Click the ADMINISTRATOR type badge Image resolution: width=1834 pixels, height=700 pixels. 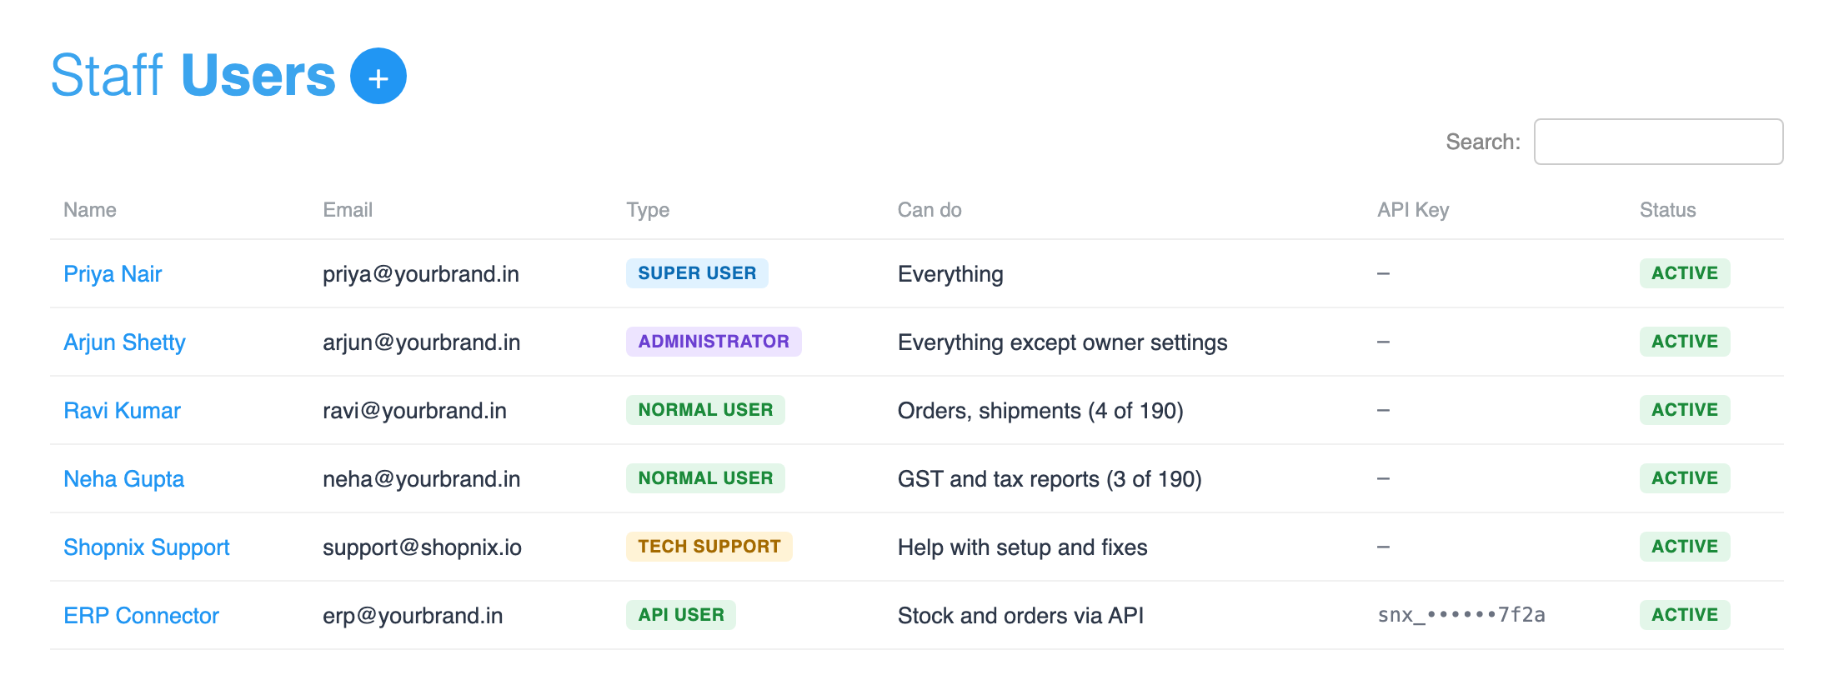[714, 342]
